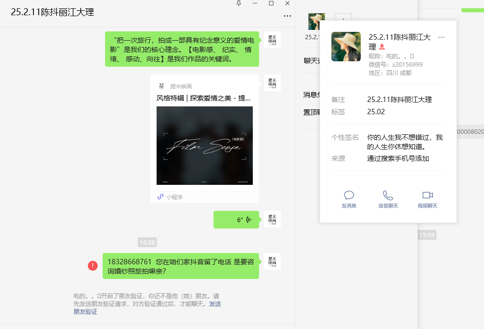Click member avatar in chat info panel
This screenshot has height=329, width=484.
click(x=317, y=22)
